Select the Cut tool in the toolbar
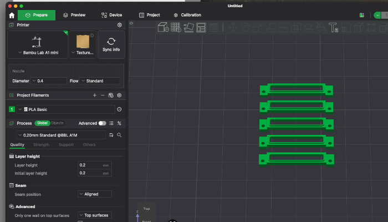The width and height of the screenshot is (388, 222). tap(283, 28)
